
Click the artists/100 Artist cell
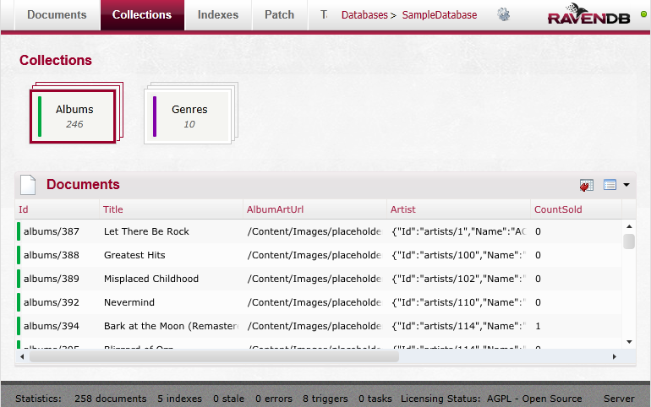459,255
